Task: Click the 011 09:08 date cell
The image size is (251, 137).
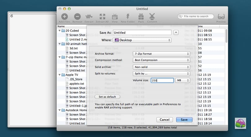Action: pyautogui.click(x=205, y=31)
